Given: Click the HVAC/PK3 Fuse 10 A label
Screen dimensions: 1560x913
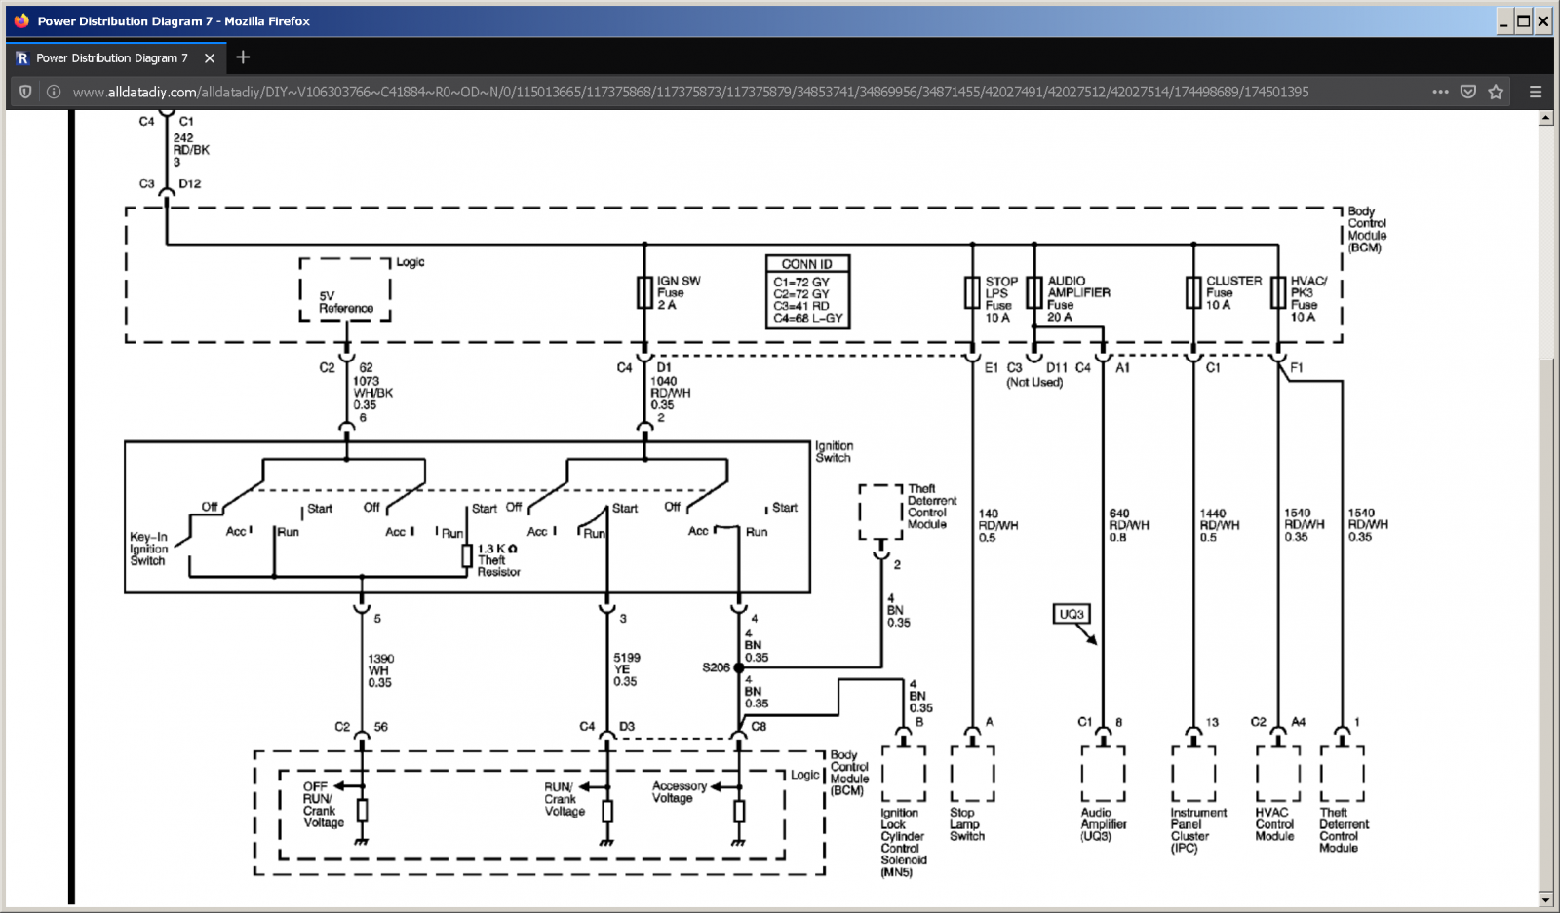Looking at the screenshot, I should (x=1308, y=298).
